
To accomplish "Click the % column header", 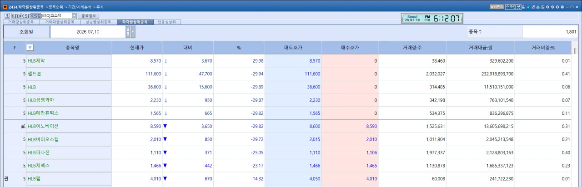I will [239, 48].
